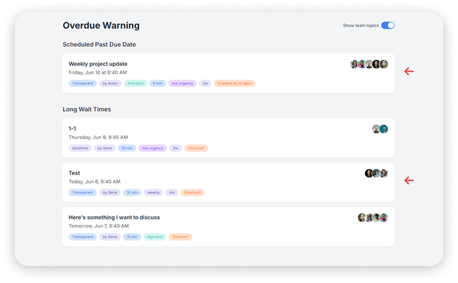This screenshot has width=458, height=283.
Task: Click first avatar on the Test topic
Action: tap(369, 173)
